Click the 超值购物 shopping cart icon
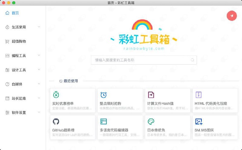Viewport: 242px width, 150px height. pyautogui.click(x=7, y=41)
